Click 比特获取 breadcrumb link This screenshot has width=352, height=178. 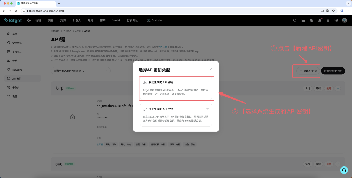(55, 31)
